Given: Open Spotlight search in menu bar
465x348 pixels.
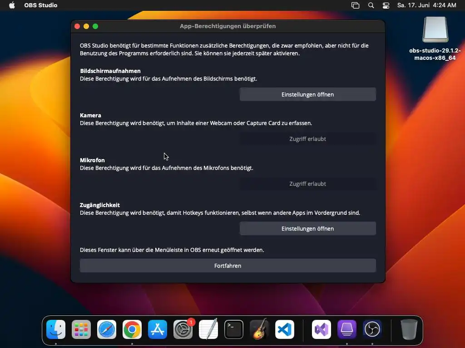Looking at the screenshot, I should point(371,5).
